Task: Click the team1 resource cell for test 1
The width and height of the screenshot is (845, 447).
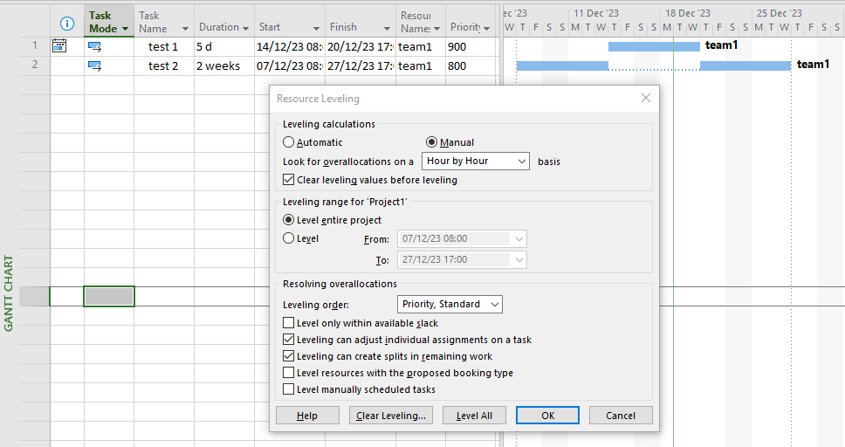Action: click(421, 47)
